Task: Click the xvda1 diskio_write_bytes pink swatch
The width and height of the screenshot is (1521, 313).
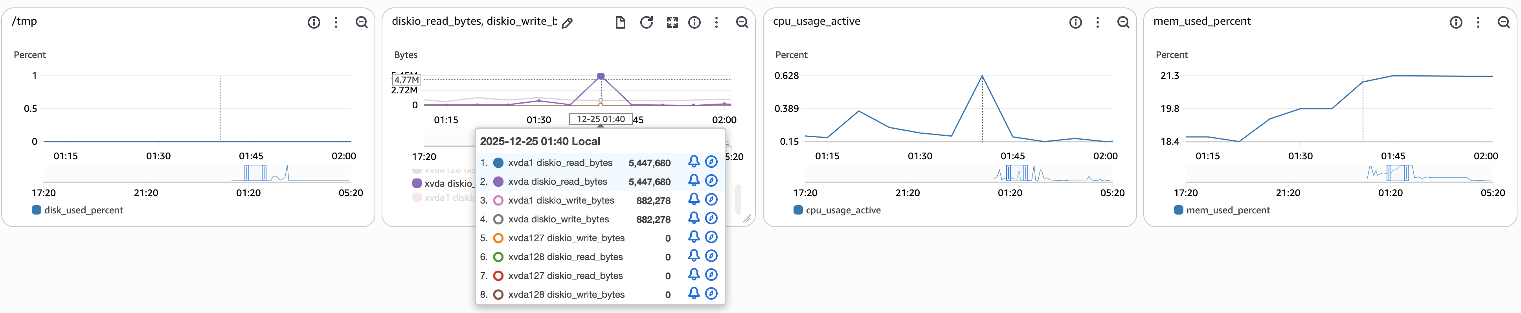Action: tap(498, 200)
